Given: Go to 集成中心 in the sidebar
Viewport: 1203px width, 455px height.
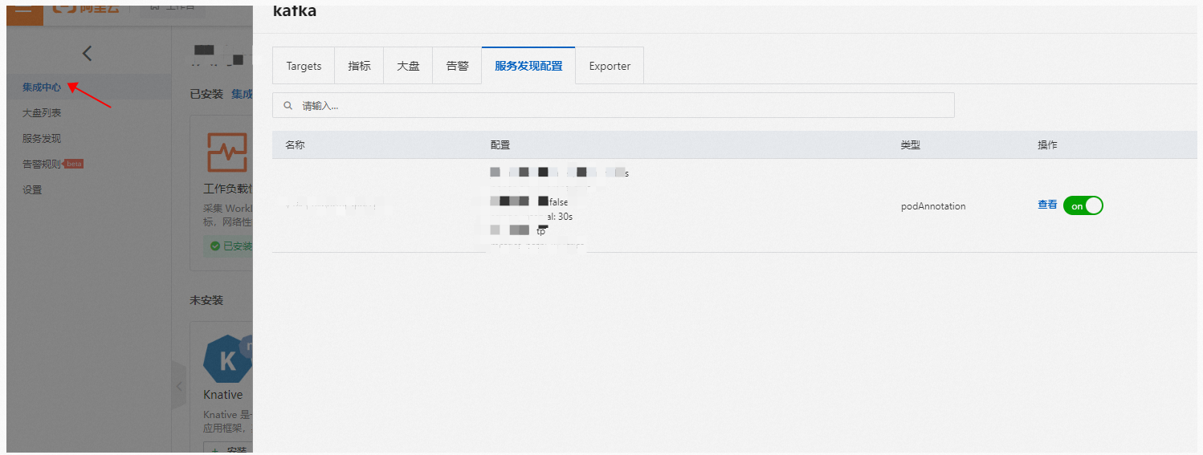Looking at the screenshot, I should [42, 87].
